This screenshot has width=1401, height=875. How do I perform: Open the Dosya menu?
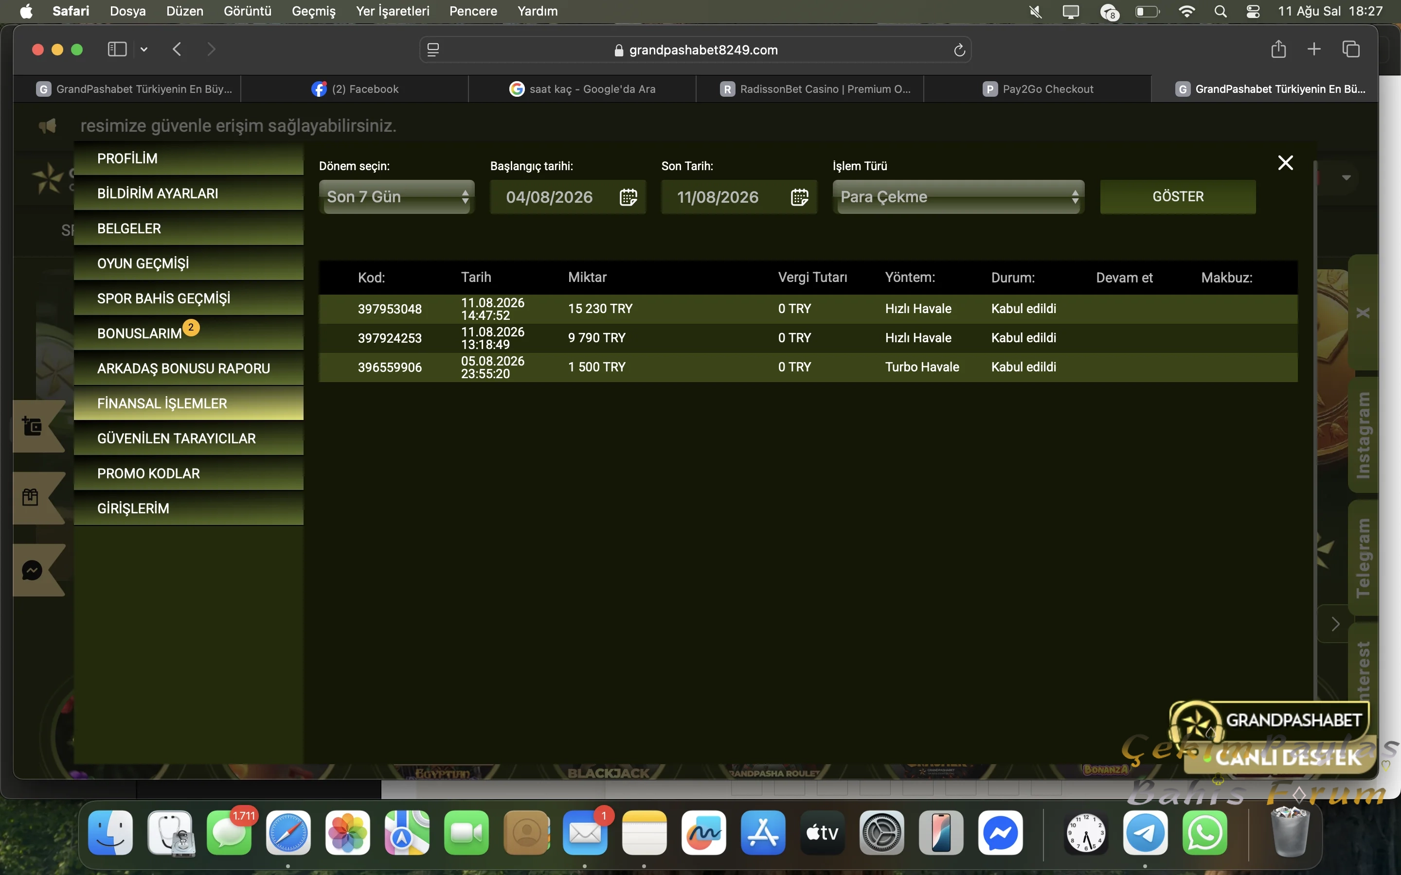click(x=128, y=12)
